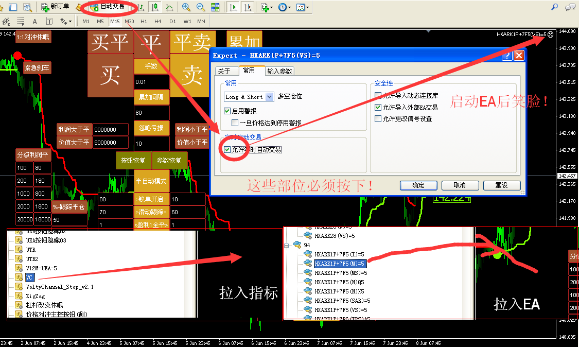Image resolution: width=579 pixels, height=347 pixels.
Task: Select the text label 'A' drawing tool
Action: [x=34, y=22]
